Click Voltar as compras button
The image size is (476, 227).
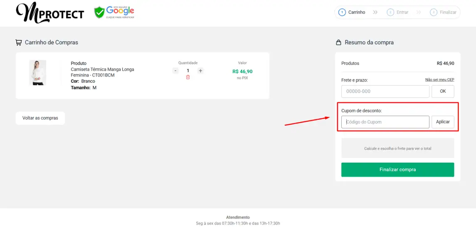[x=40, y=118]
